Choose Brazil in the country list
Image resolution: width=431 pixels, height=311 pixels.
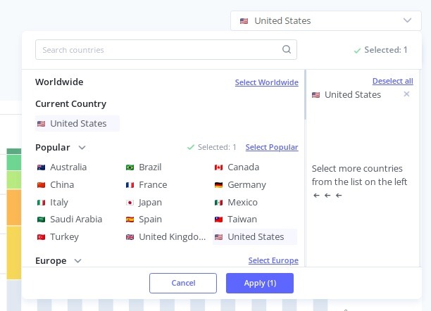(x=150, y=167)
